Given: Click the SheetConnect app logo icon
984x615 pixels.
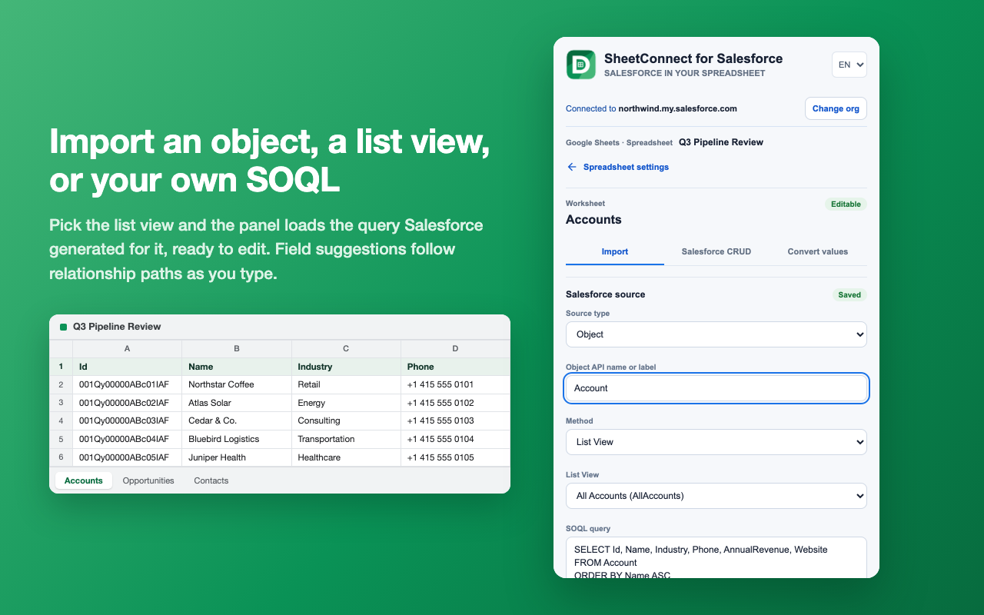Looking at the screenshot, I should coord(581,65).
